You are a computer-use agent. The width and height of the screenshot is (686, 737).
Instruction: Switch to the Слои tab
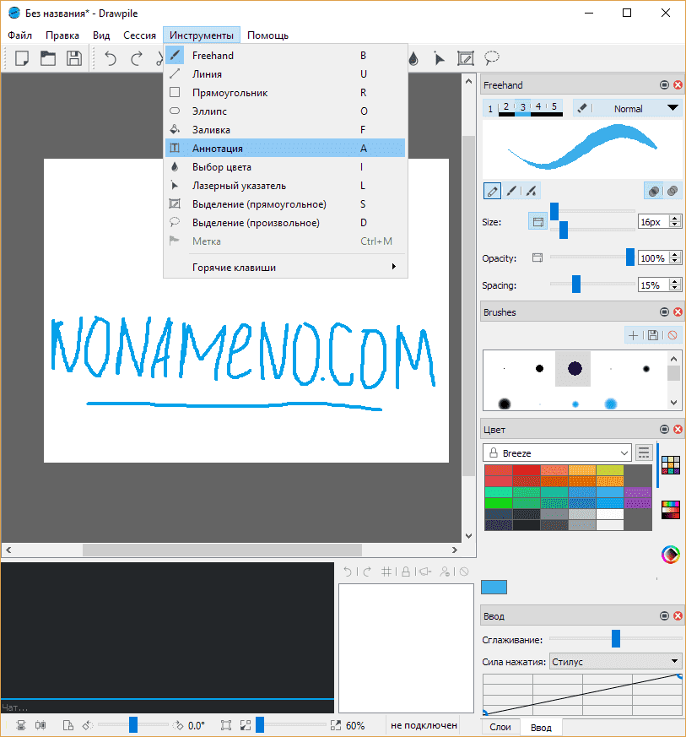(x=500, y=727)
